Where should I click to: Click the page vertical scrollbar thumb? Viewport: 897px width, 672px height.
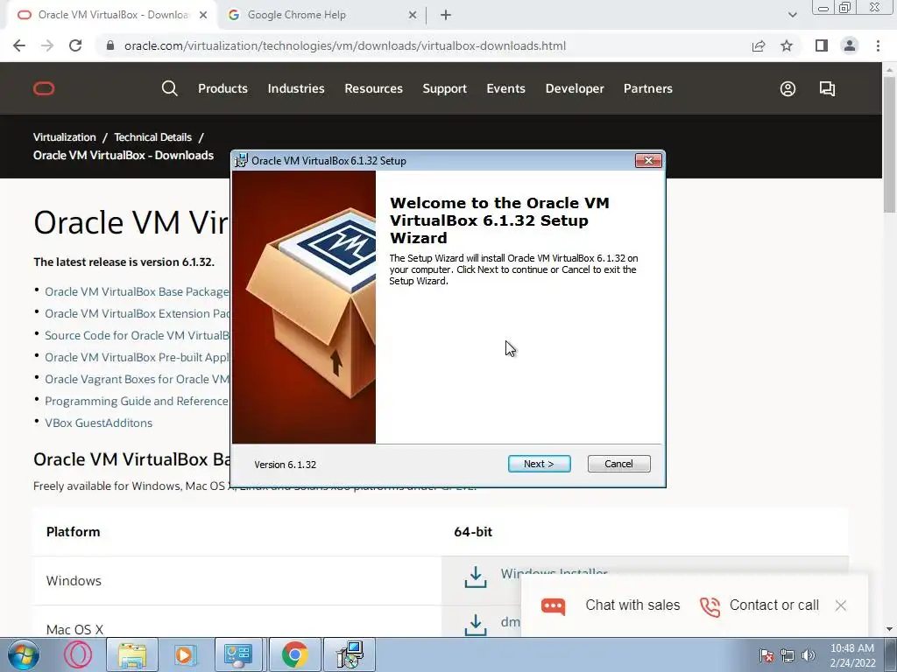point(889,144)
